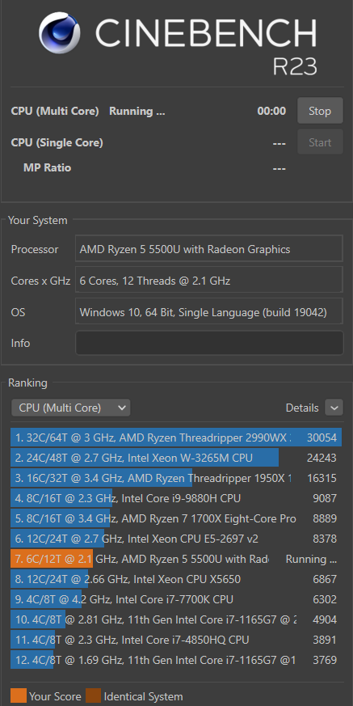Select the Core i7-4850HQ ranking row
This screenshot has width=353, height=706.
pyautogui.click(x=176, y=640)
